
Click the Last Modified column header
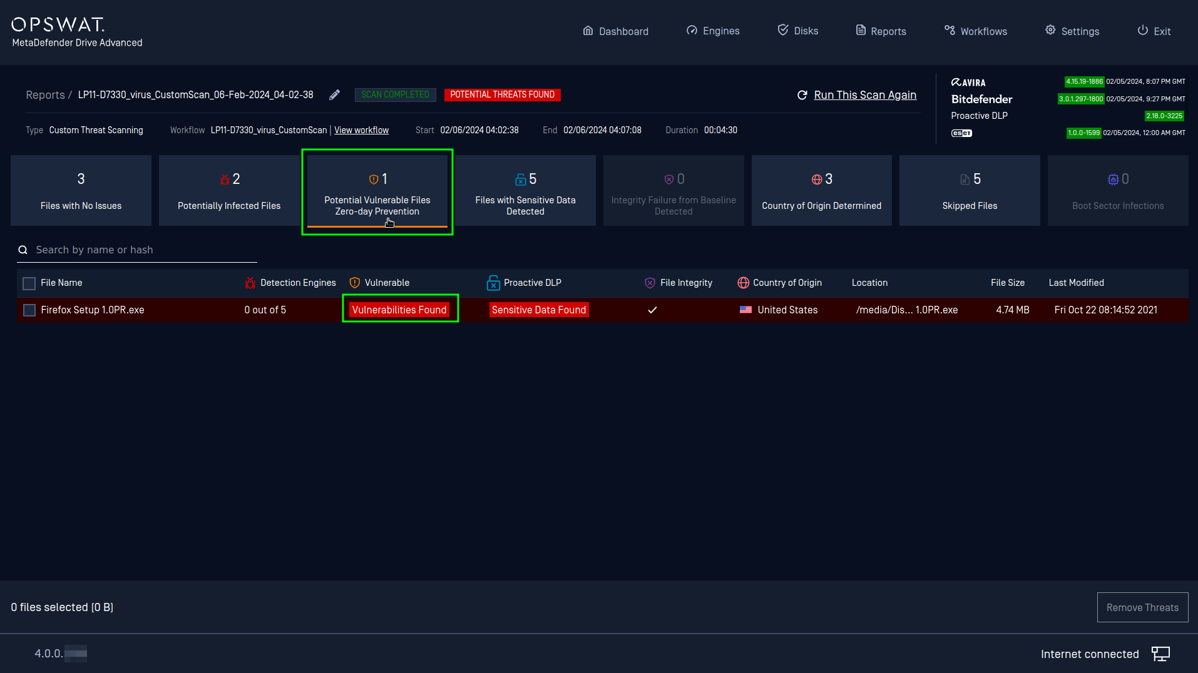pyautogui.click(x=1077, y=283)
